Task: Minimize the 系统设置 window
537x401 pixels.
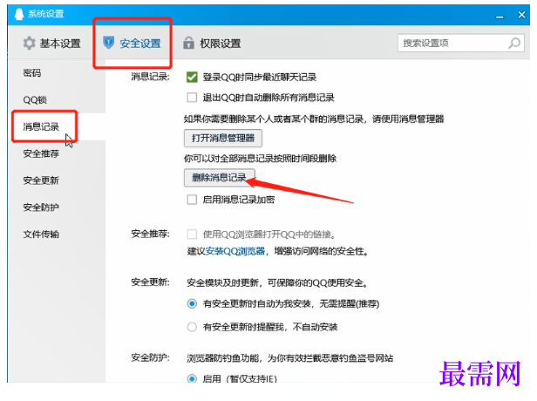Action: pyautogui.click(x=500, y=16)
